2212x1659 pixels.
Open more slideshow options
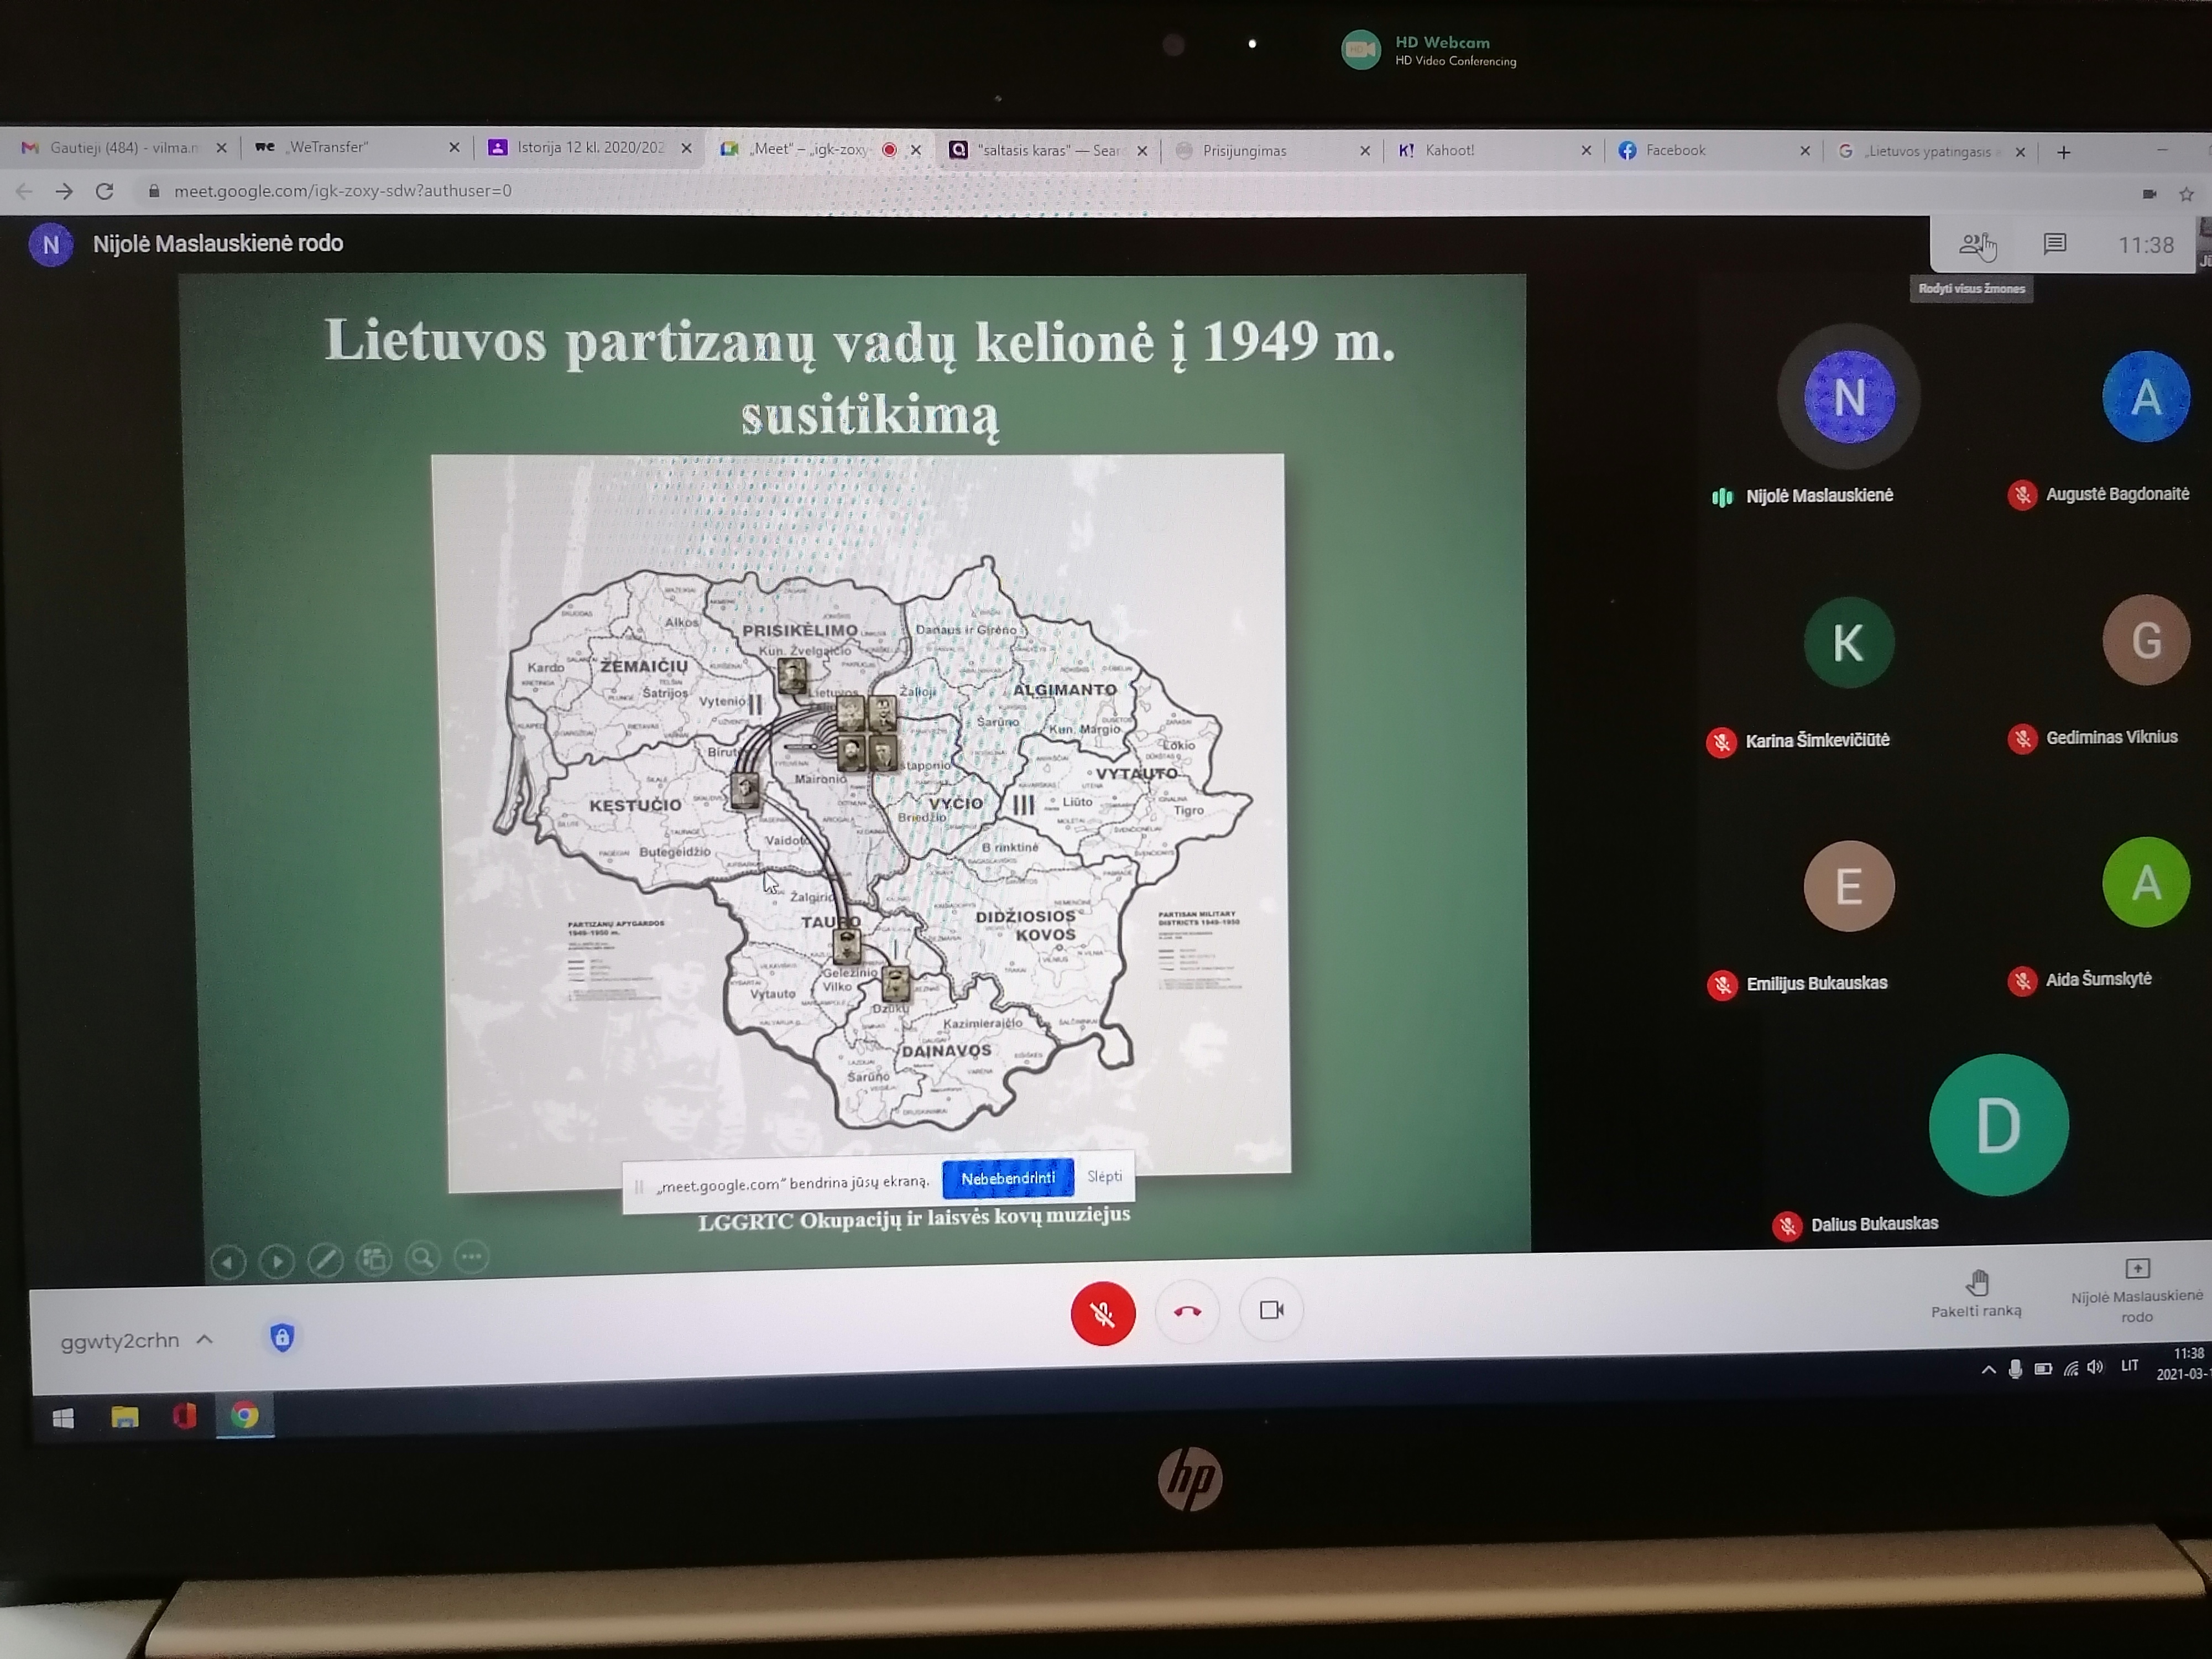472,1257
